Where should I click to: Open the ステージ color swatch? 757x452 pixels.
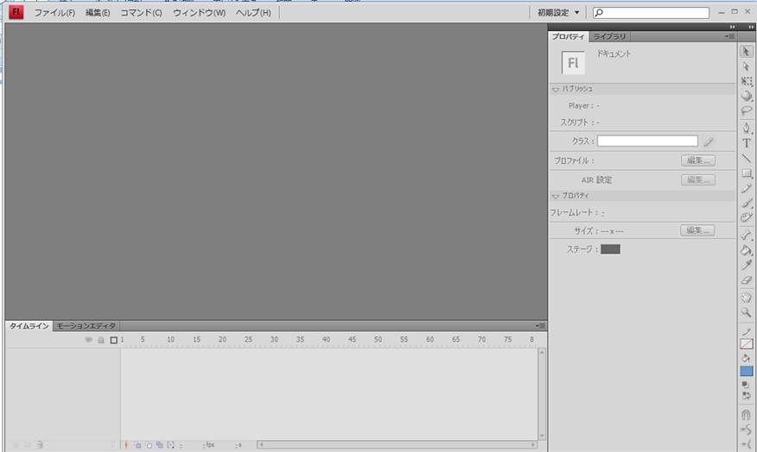point(610,249)
